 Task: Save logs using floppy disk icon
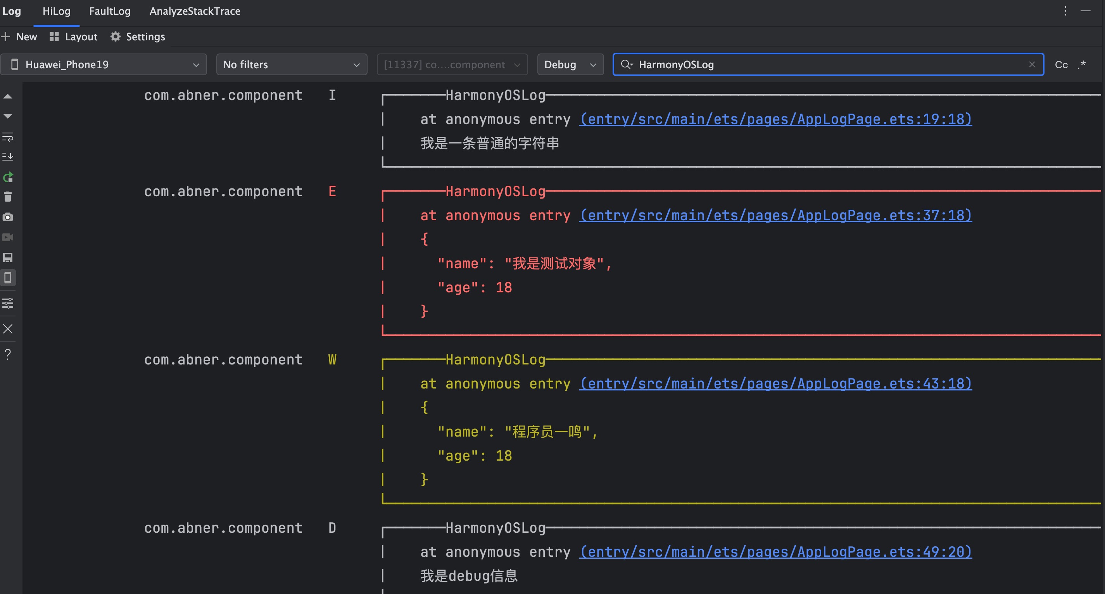click(x=8, y=257)
